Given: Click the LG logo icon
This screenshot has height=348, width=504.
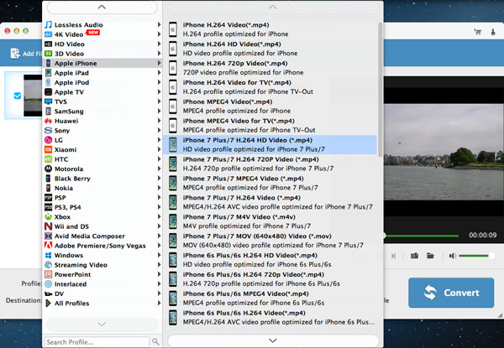Looking at the screenshot, I should (48, 140).
